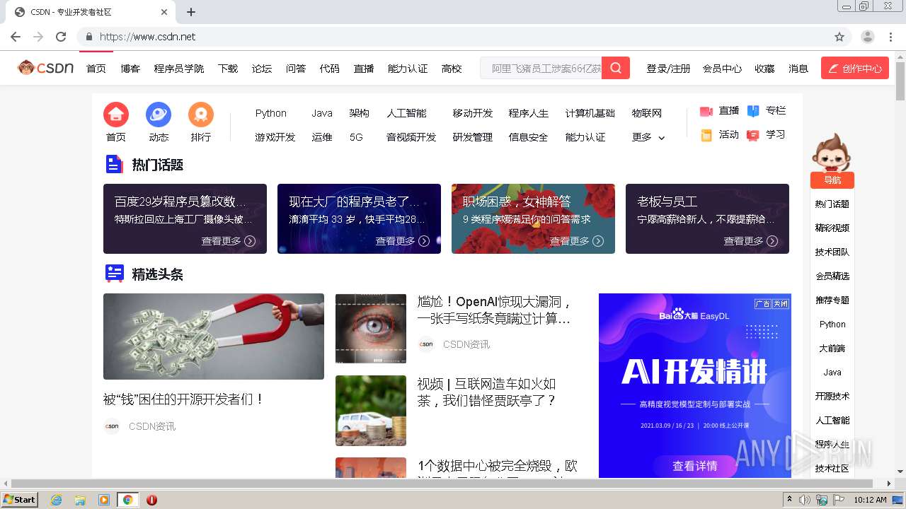Click the 创作中心 button
The height and width of the screenshot is (509, 906).
pyautogui.click(x=855, y=68)
